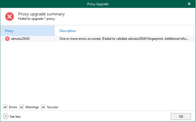The width and height of the screenshot is (196, 122).
Task: Untick the Errors filter checkbox
Action: click(x=5, y=107)
